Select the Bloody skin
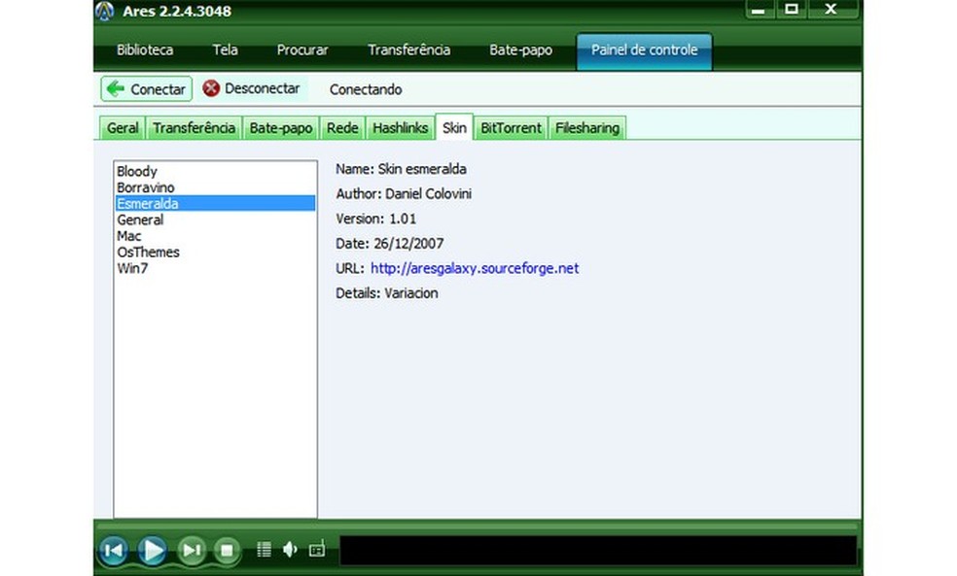The image size is (957, 576). point(216,171)
